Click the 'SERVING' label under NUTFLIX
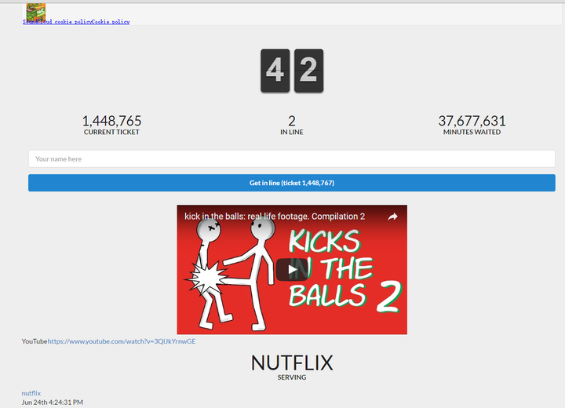Image resolution: width=565 pixels, height=408 pixels. click(x=292, y=377)
